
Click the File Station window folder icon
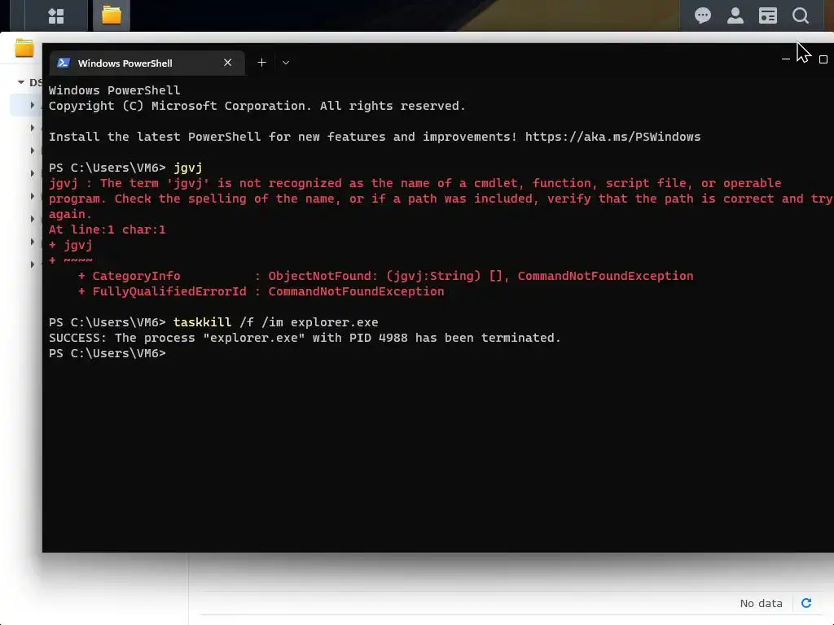(24, 48)
